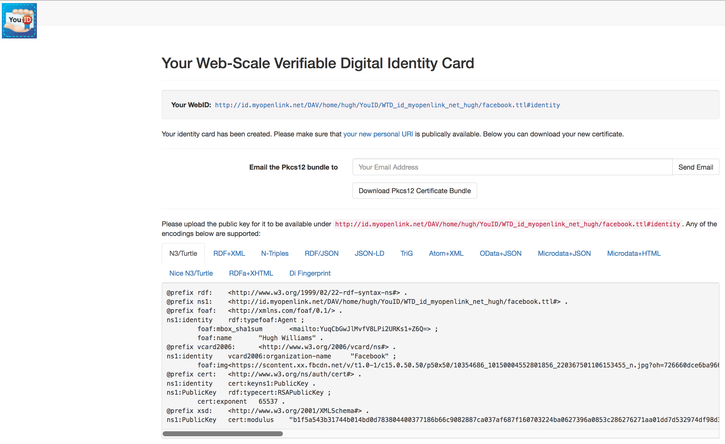The image size is (725, 444).
Task: Click the YouID logo icon
Action: click(x=19, y=21)
